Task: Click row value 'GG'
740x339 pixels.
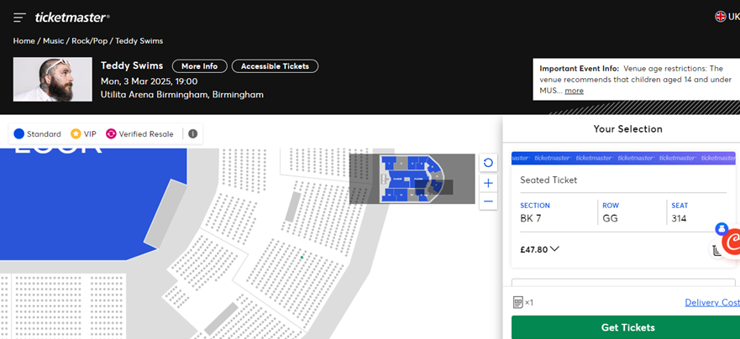Action: tap(610, 218)
